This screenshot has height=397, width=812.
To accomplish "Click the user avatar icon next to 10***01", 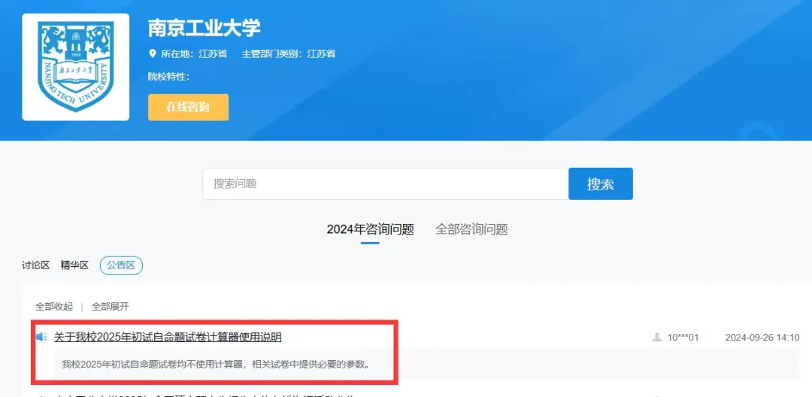I will 656,338.
